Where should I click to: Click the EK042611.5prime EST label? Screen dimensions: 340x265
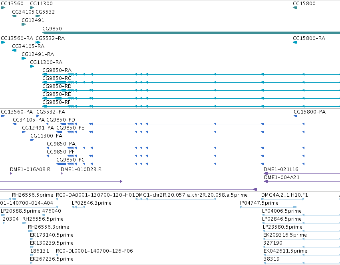285,251
